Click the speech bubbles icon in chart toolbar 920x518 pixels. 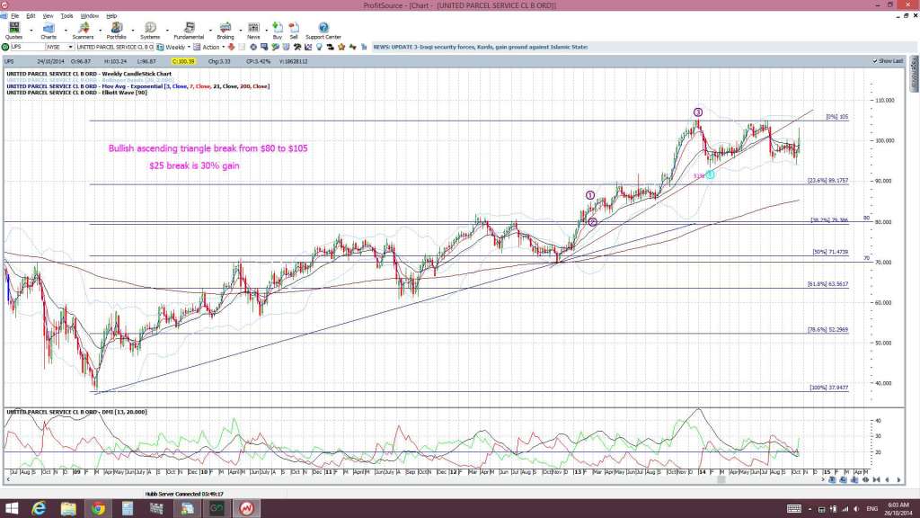point(275,47)
